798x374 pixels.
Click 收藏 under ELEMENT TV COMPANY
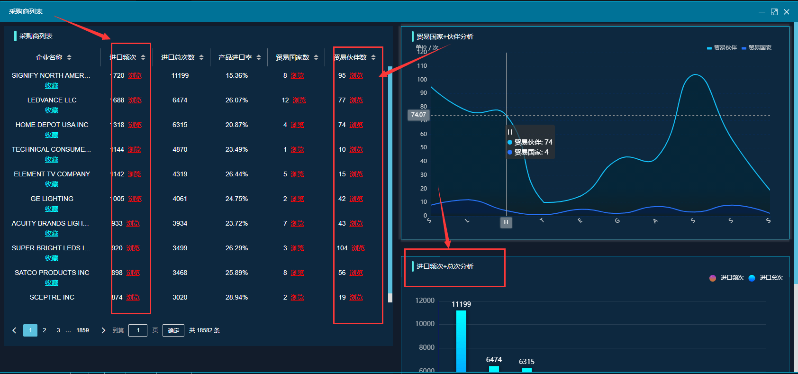pos(52,184)
